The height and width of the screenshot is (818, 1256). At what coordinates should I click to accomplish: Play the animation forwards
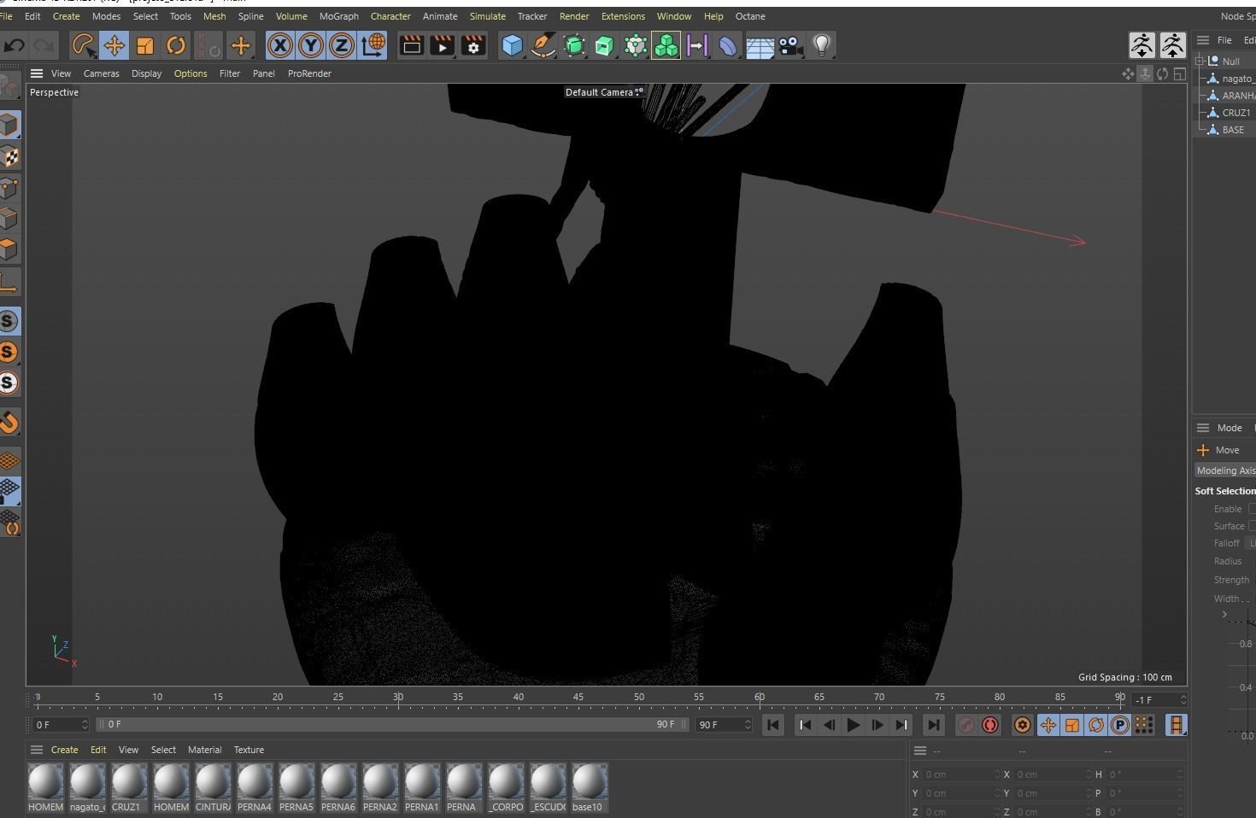point(853,725)
